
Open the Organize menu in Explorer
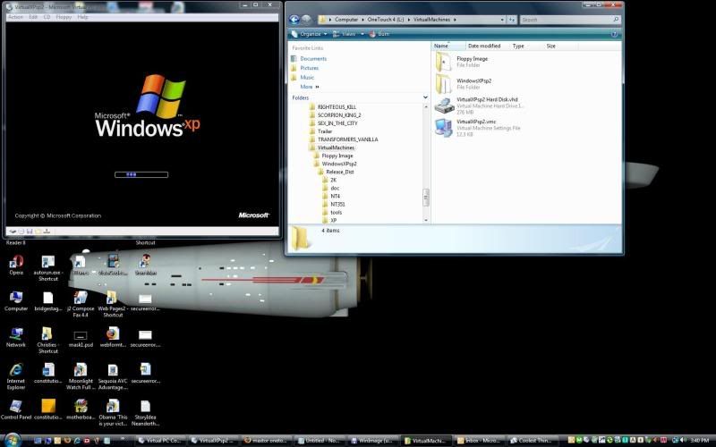pyautogui.click(x=309, y=34)
